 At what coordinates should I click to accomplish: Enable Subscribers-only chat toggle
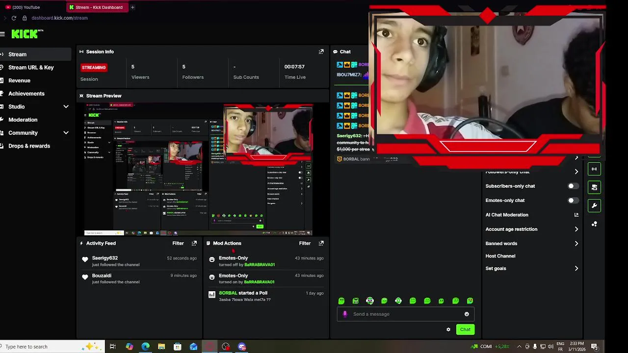point(573,186)
